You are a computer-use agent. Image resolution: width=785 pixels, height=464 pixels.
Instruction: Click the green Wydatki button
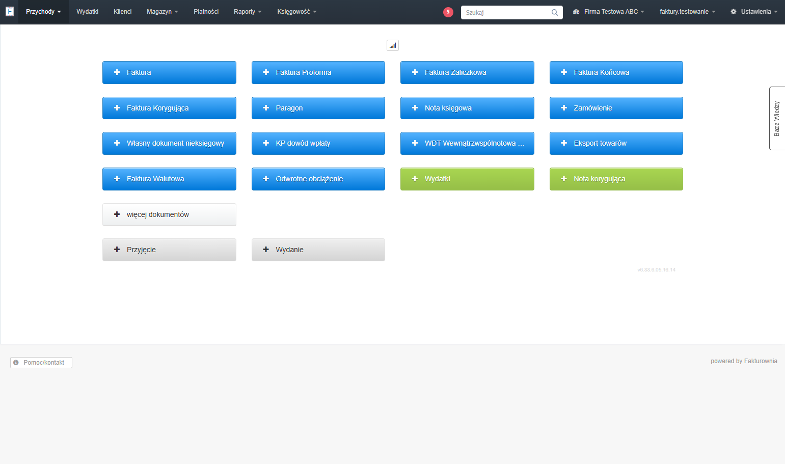(x=467, y=179)
